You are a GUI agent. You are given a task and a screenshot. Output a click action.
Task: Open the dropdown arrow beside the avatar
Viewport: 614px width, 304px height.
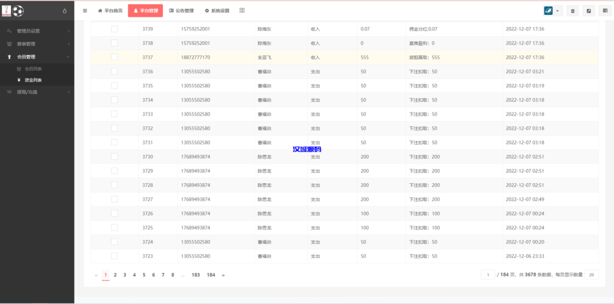[x=557, y=11]
